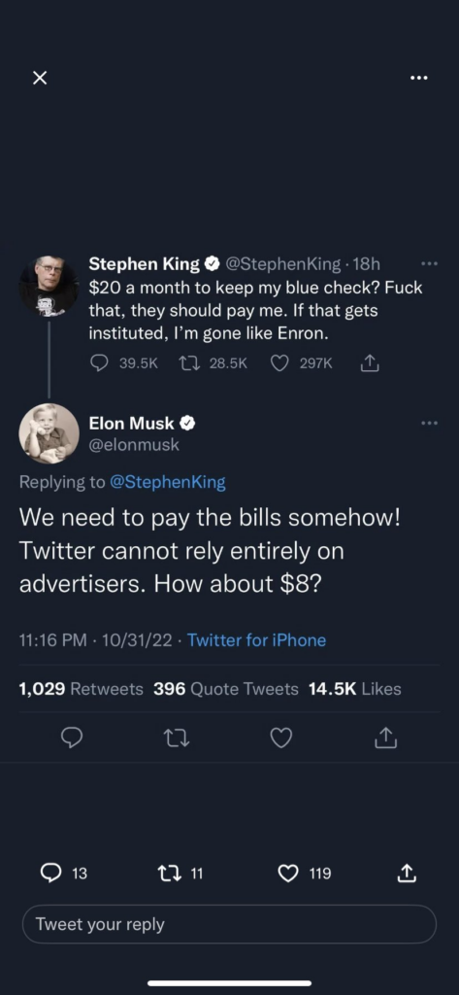Close the tweet view with X
The width and height of the screenshot is (459, 995).
point(40,78)
